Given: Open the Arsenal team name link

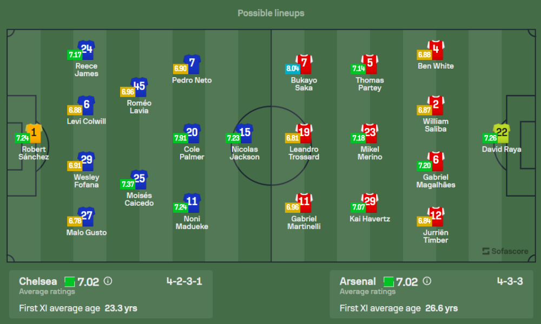Looking at the screenshot, I should coord(358,281).
